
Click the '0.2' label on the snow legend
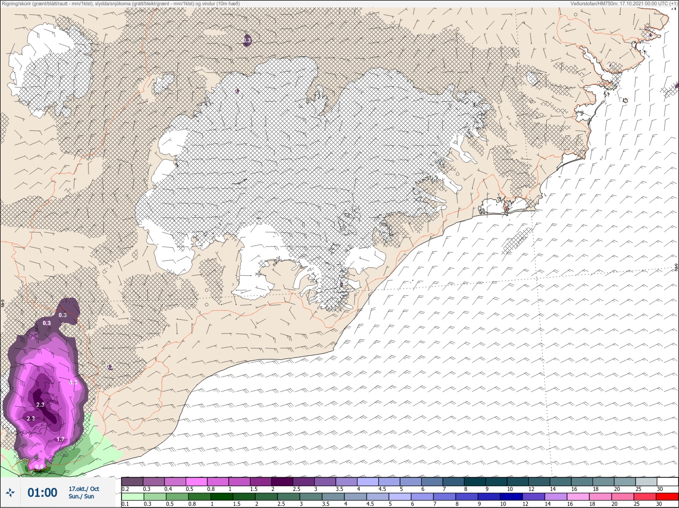point(125,489)
